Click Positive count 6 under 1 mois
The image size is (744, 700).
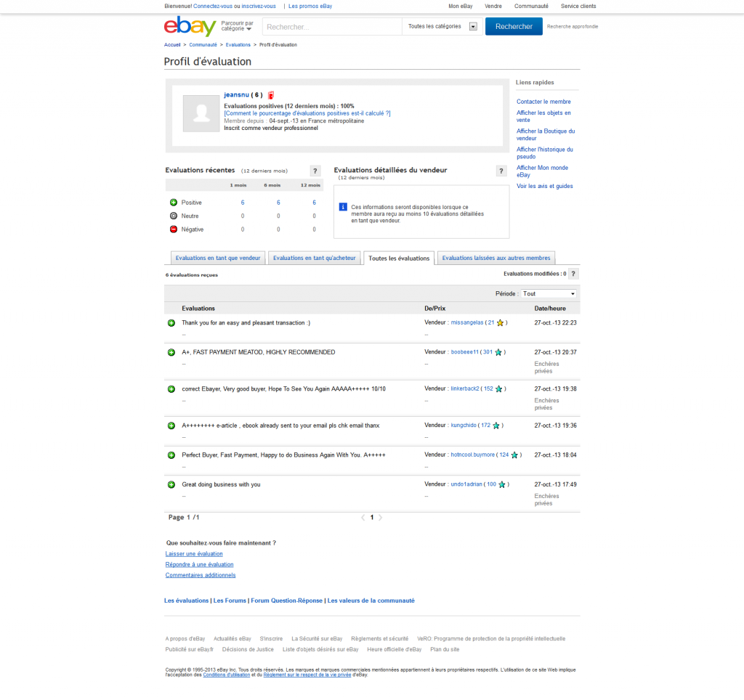243,203
